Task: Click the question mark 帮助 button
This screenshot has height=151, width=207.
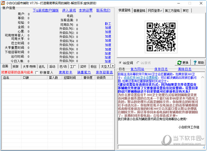Action: point(199,62)
